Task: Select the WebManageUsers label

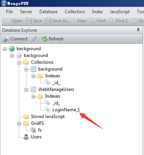Action: 56,89
